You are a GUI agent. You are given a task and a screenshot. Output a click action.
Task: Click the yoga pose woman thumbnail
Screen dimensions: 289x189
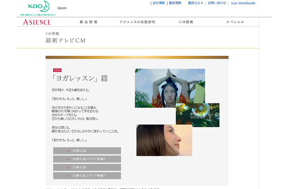[170, 88]
